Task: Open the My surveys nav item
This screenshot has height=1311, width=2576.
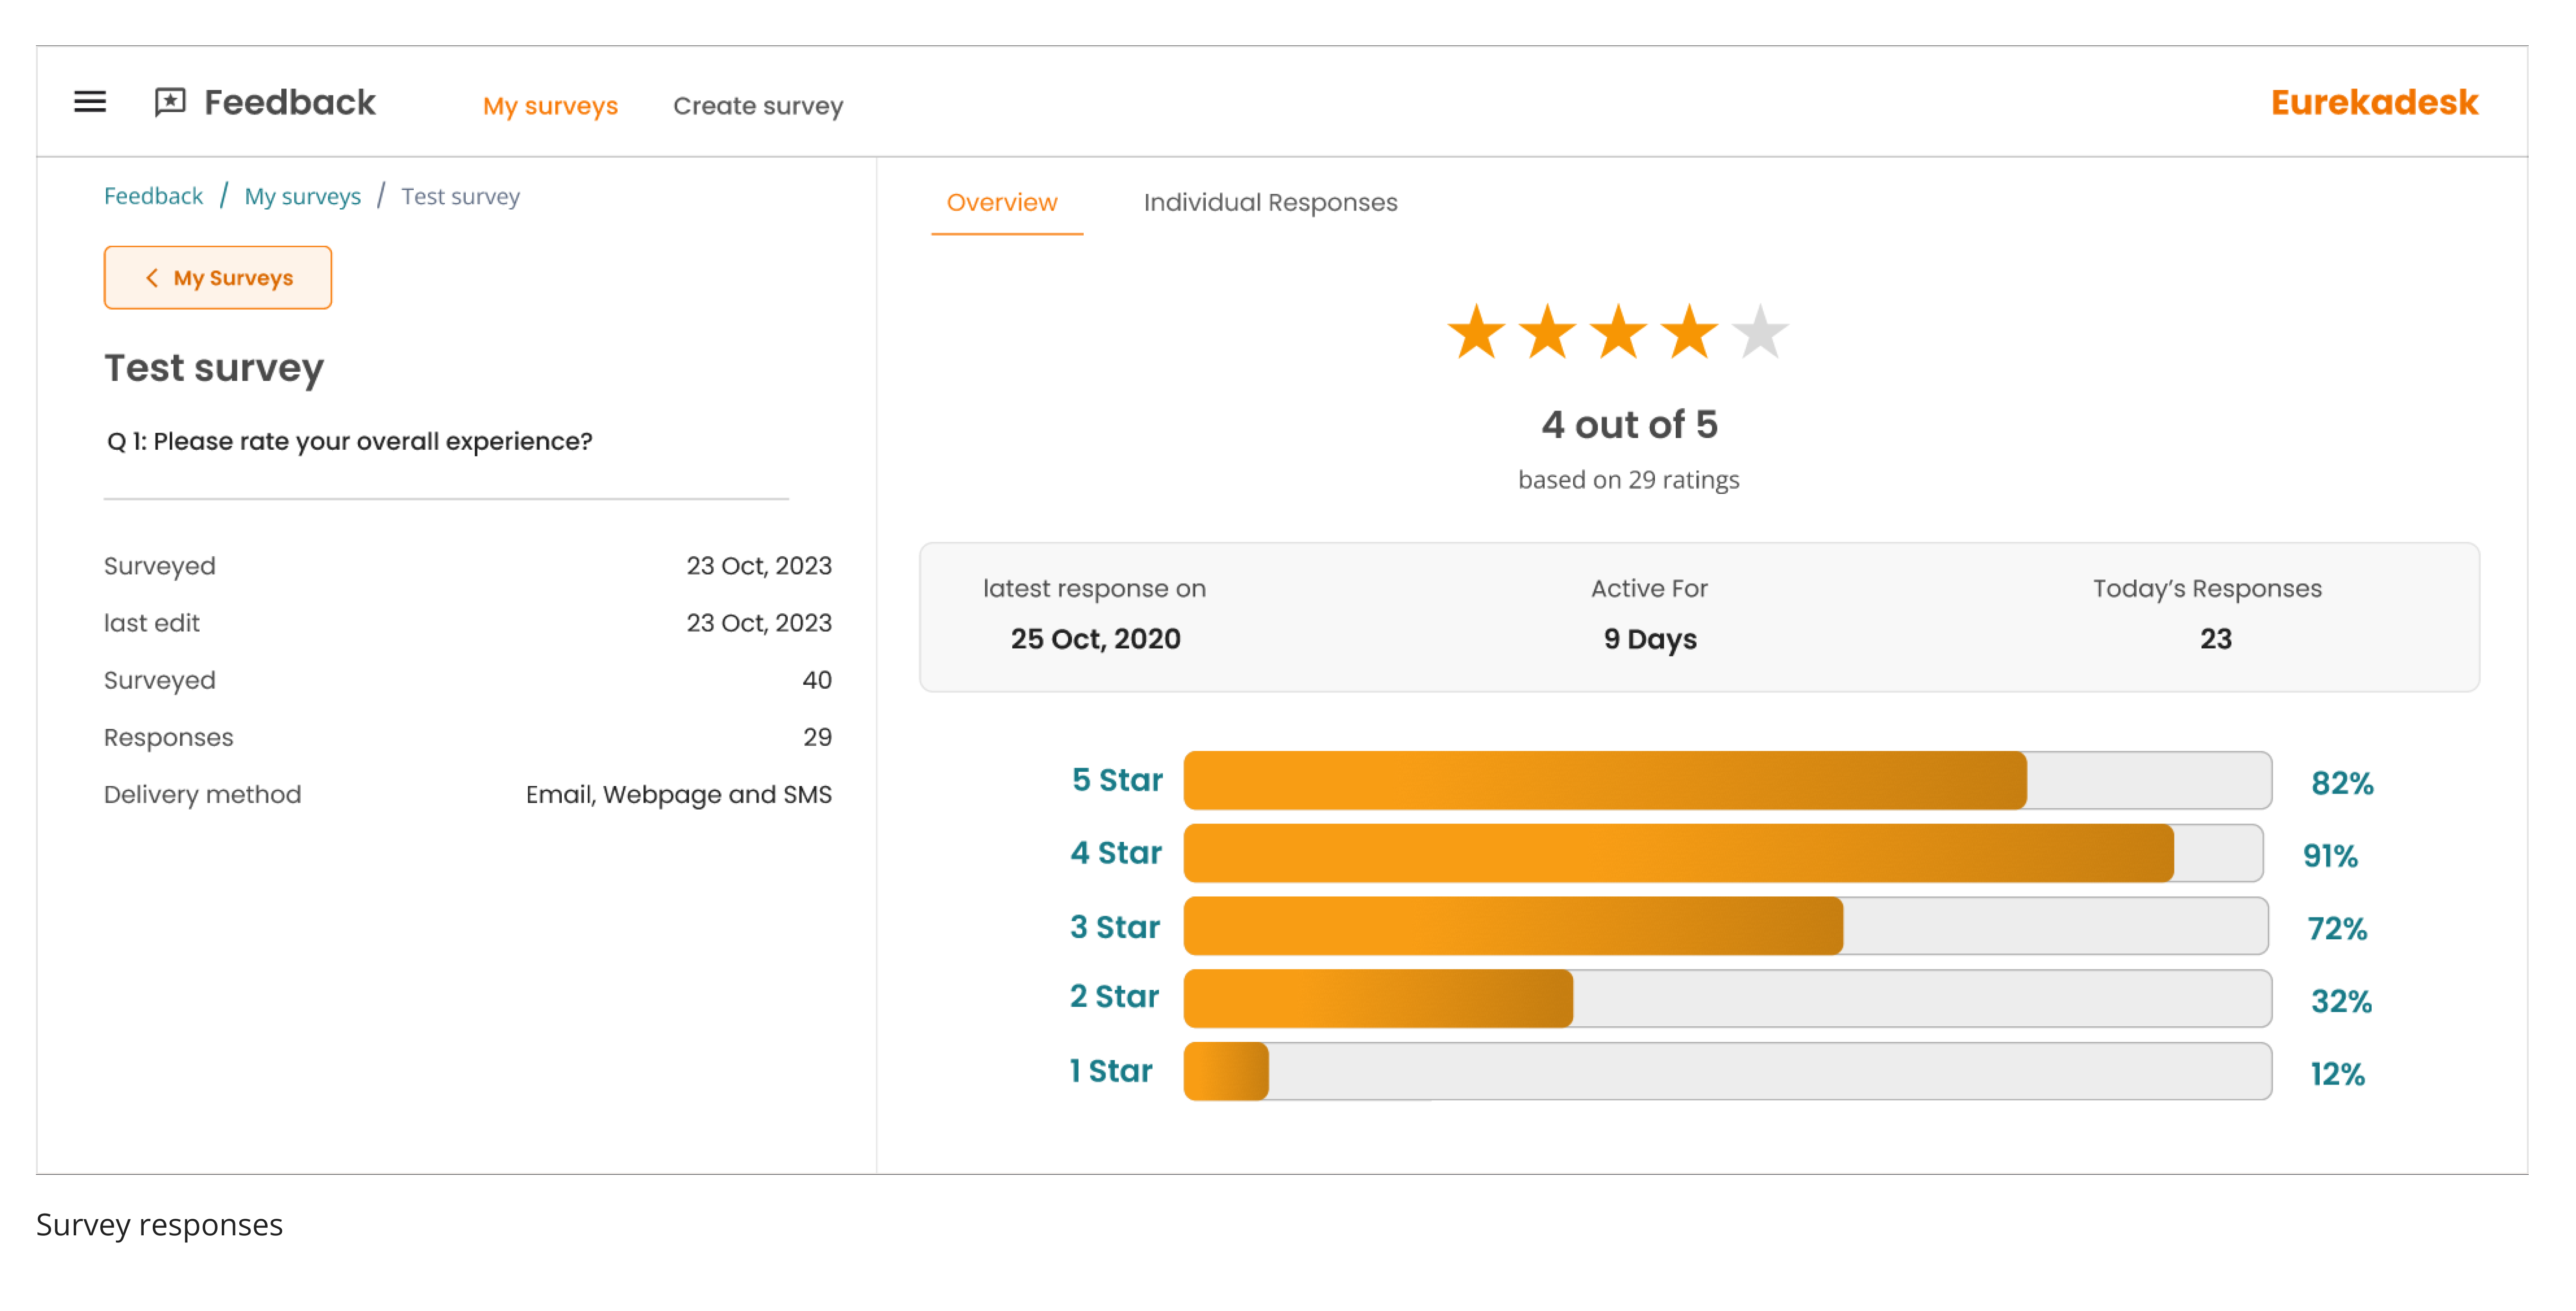Action: click(550, 105)
